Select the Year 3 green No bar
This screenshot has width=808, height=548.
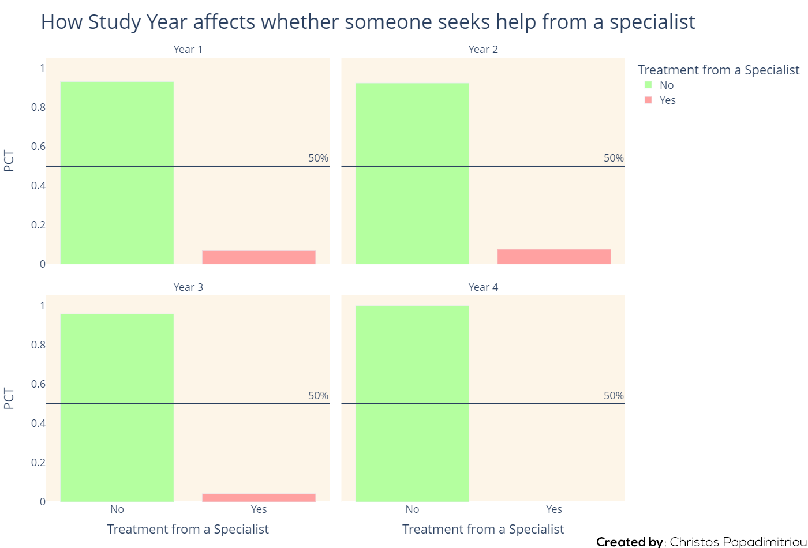pyautogui.click(x=117, y=408)
